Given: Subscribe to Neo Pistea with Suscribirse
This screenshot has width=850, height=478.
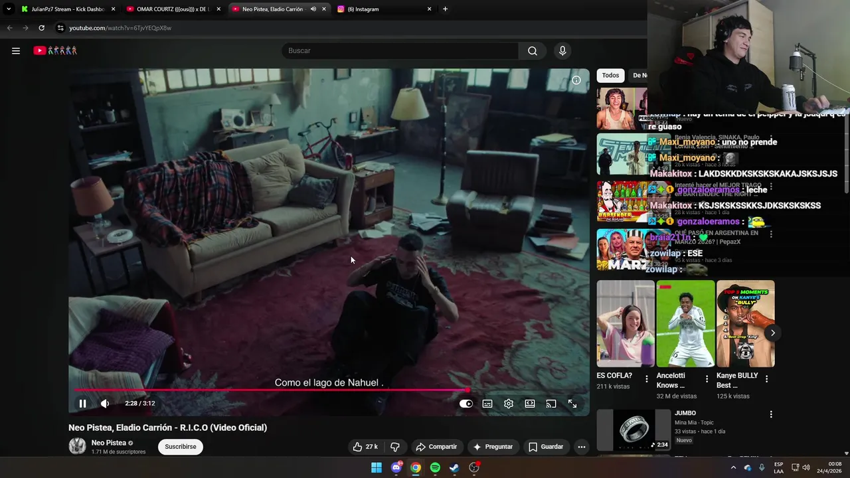Looking at the screenshot, I should tap(181, 447).
